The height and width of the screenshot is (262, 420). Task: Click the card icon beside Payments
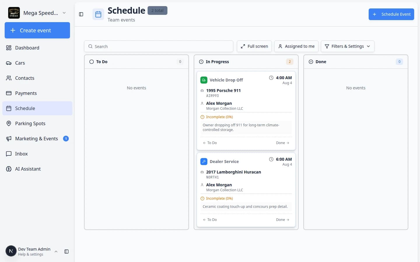pyautogui.click(x=9, y=93)
